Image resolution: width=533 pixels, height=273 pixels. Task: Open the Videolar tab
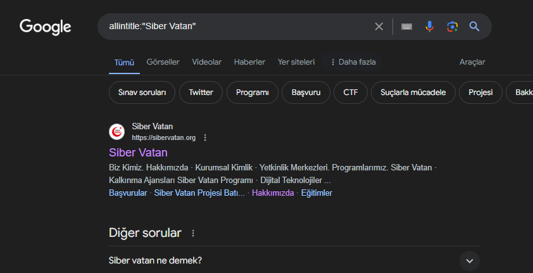pos(206,62)
